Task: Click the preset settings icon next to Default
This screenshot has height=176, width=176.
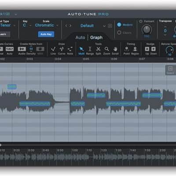Action: [x=110, y=26]
